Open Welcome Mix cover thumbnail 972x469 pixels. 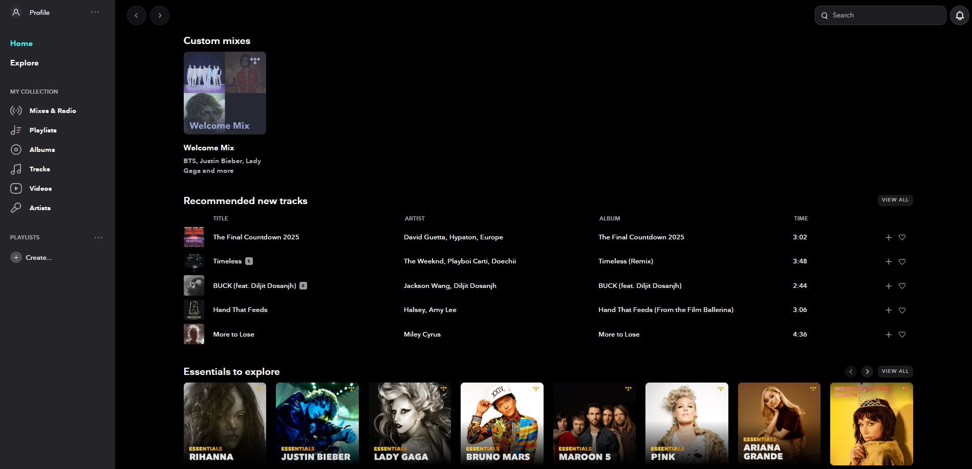tap(225, 93)
